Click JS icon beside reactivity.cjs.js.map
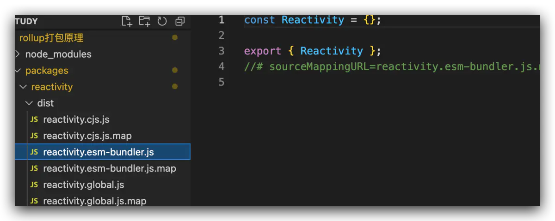 [x=34, y=136]
